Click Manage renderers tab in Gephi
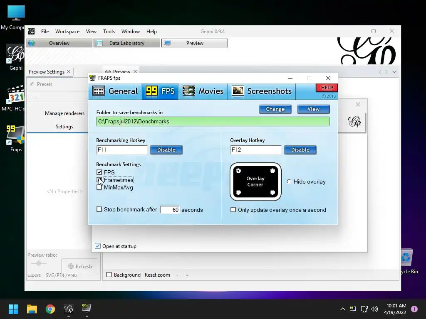Screen dimensions: 426x319 coord(64,113)
